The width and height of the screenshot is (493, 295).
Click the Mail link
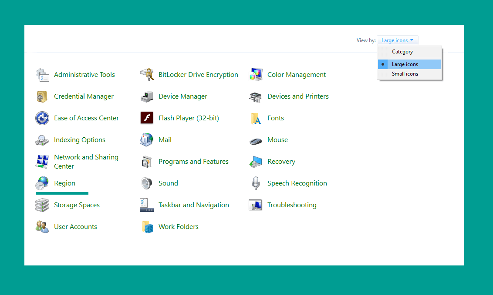point(165,140)
